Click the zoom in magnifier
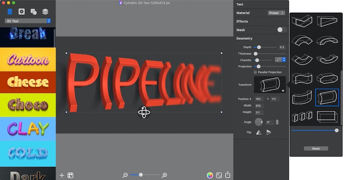The height and width of the screenshot is (180, 346). click(x=164, y=175)
